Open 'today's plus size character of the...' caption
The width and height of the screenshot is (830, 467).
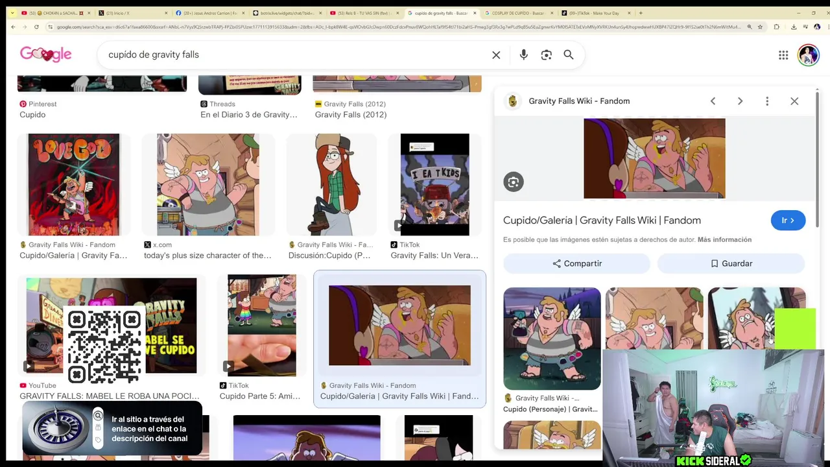[x=207, y=256]
